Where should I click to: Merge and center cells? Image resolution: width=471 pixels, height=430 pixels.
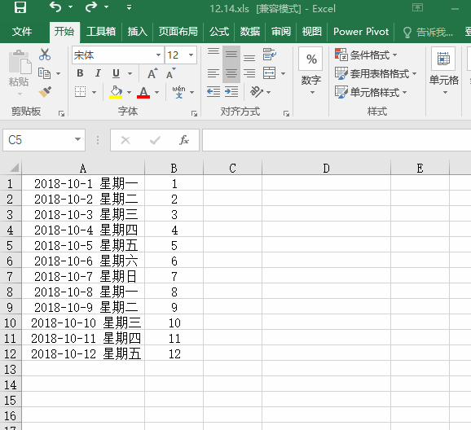click(270, 73)
